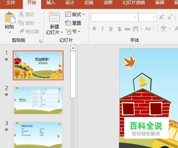Expand the Character Spacing dropdown arrow
Image resolution: width=178 pixels, height=148 pixels.
(x=141, y=29)
